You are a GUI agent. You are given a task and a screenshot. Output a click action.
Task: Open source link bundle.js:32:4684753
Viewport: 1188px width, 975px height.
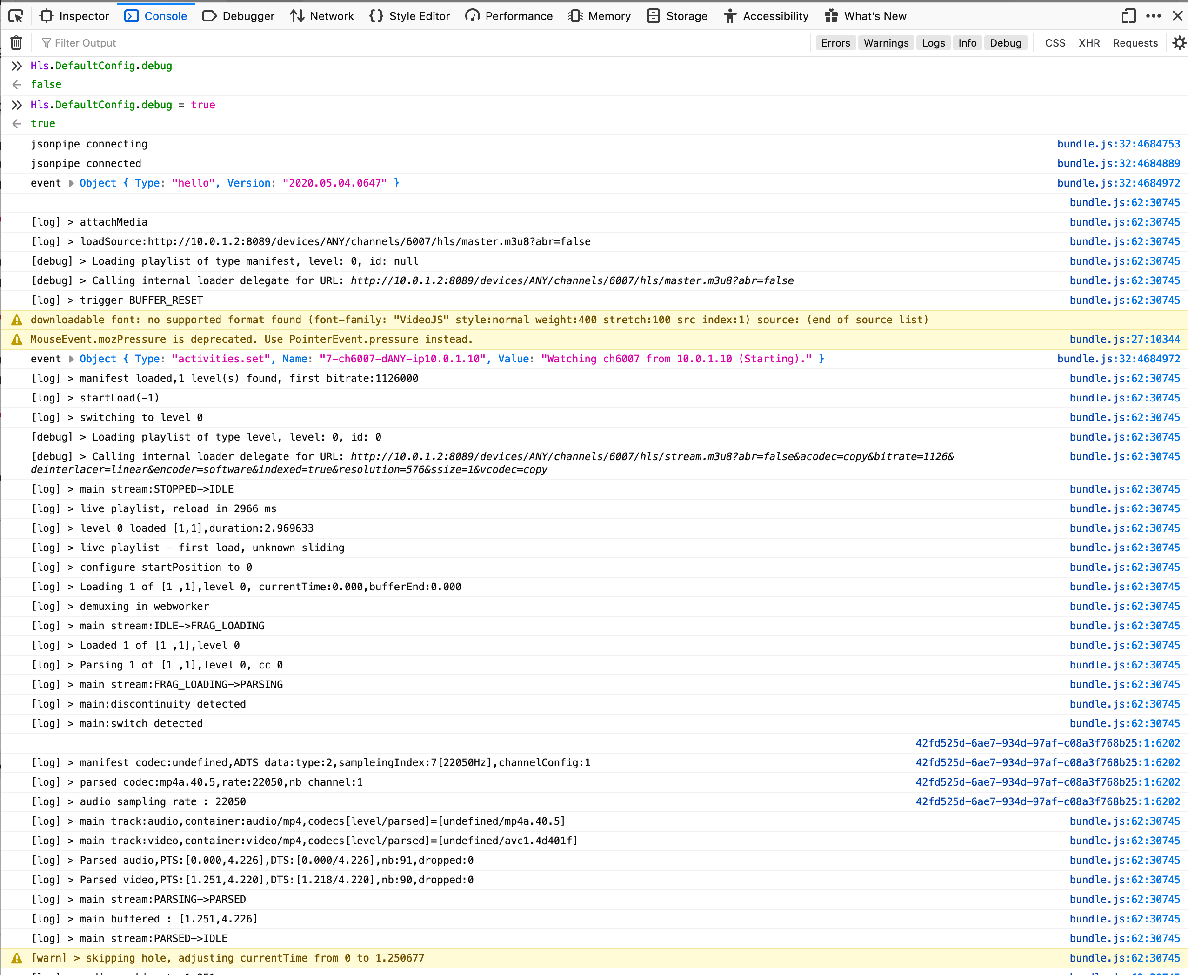(1118, 144)
